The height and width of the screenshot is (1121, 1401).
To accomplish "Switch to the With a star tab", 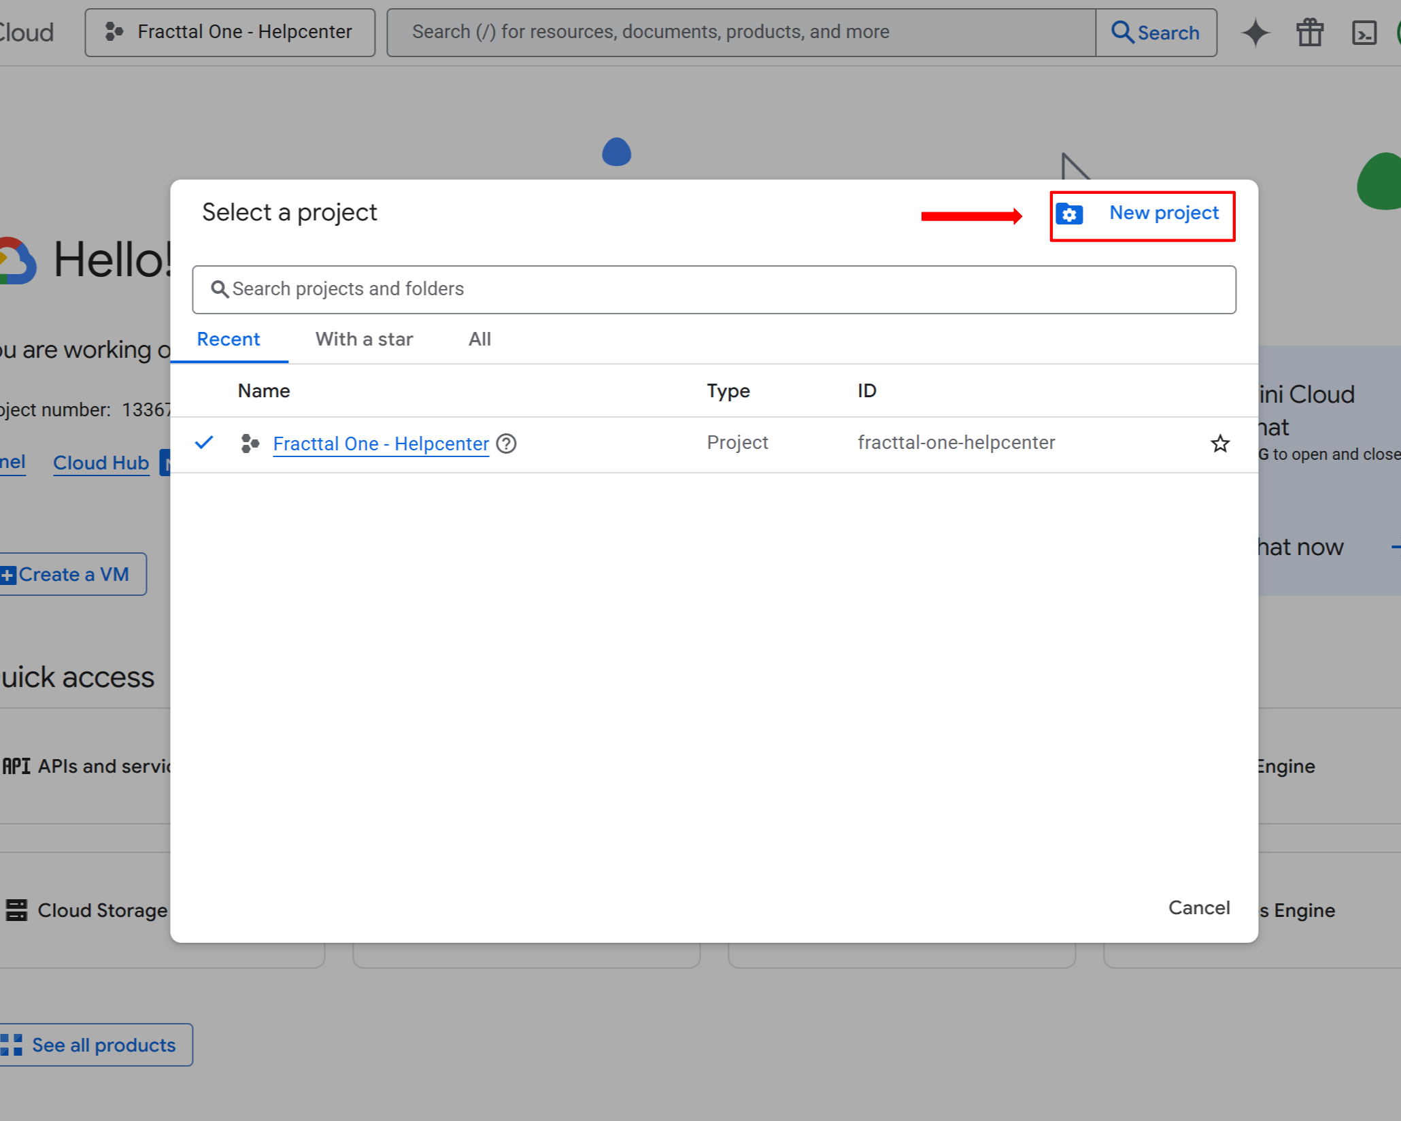I will coord(364,339).
